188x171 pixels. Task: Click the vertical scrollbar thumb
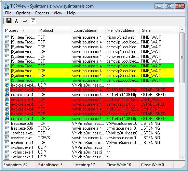click(182, 58)
